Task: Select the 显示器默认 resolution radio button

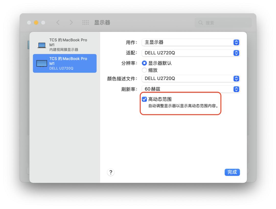Action: (x=144, y=63)
